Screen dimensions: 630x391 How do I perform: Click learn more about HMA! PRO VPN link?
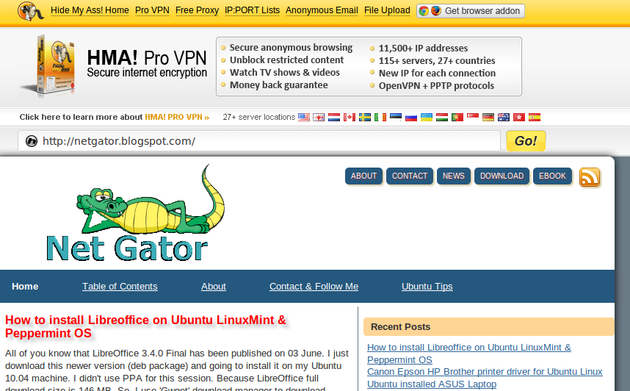pos(115,117)
